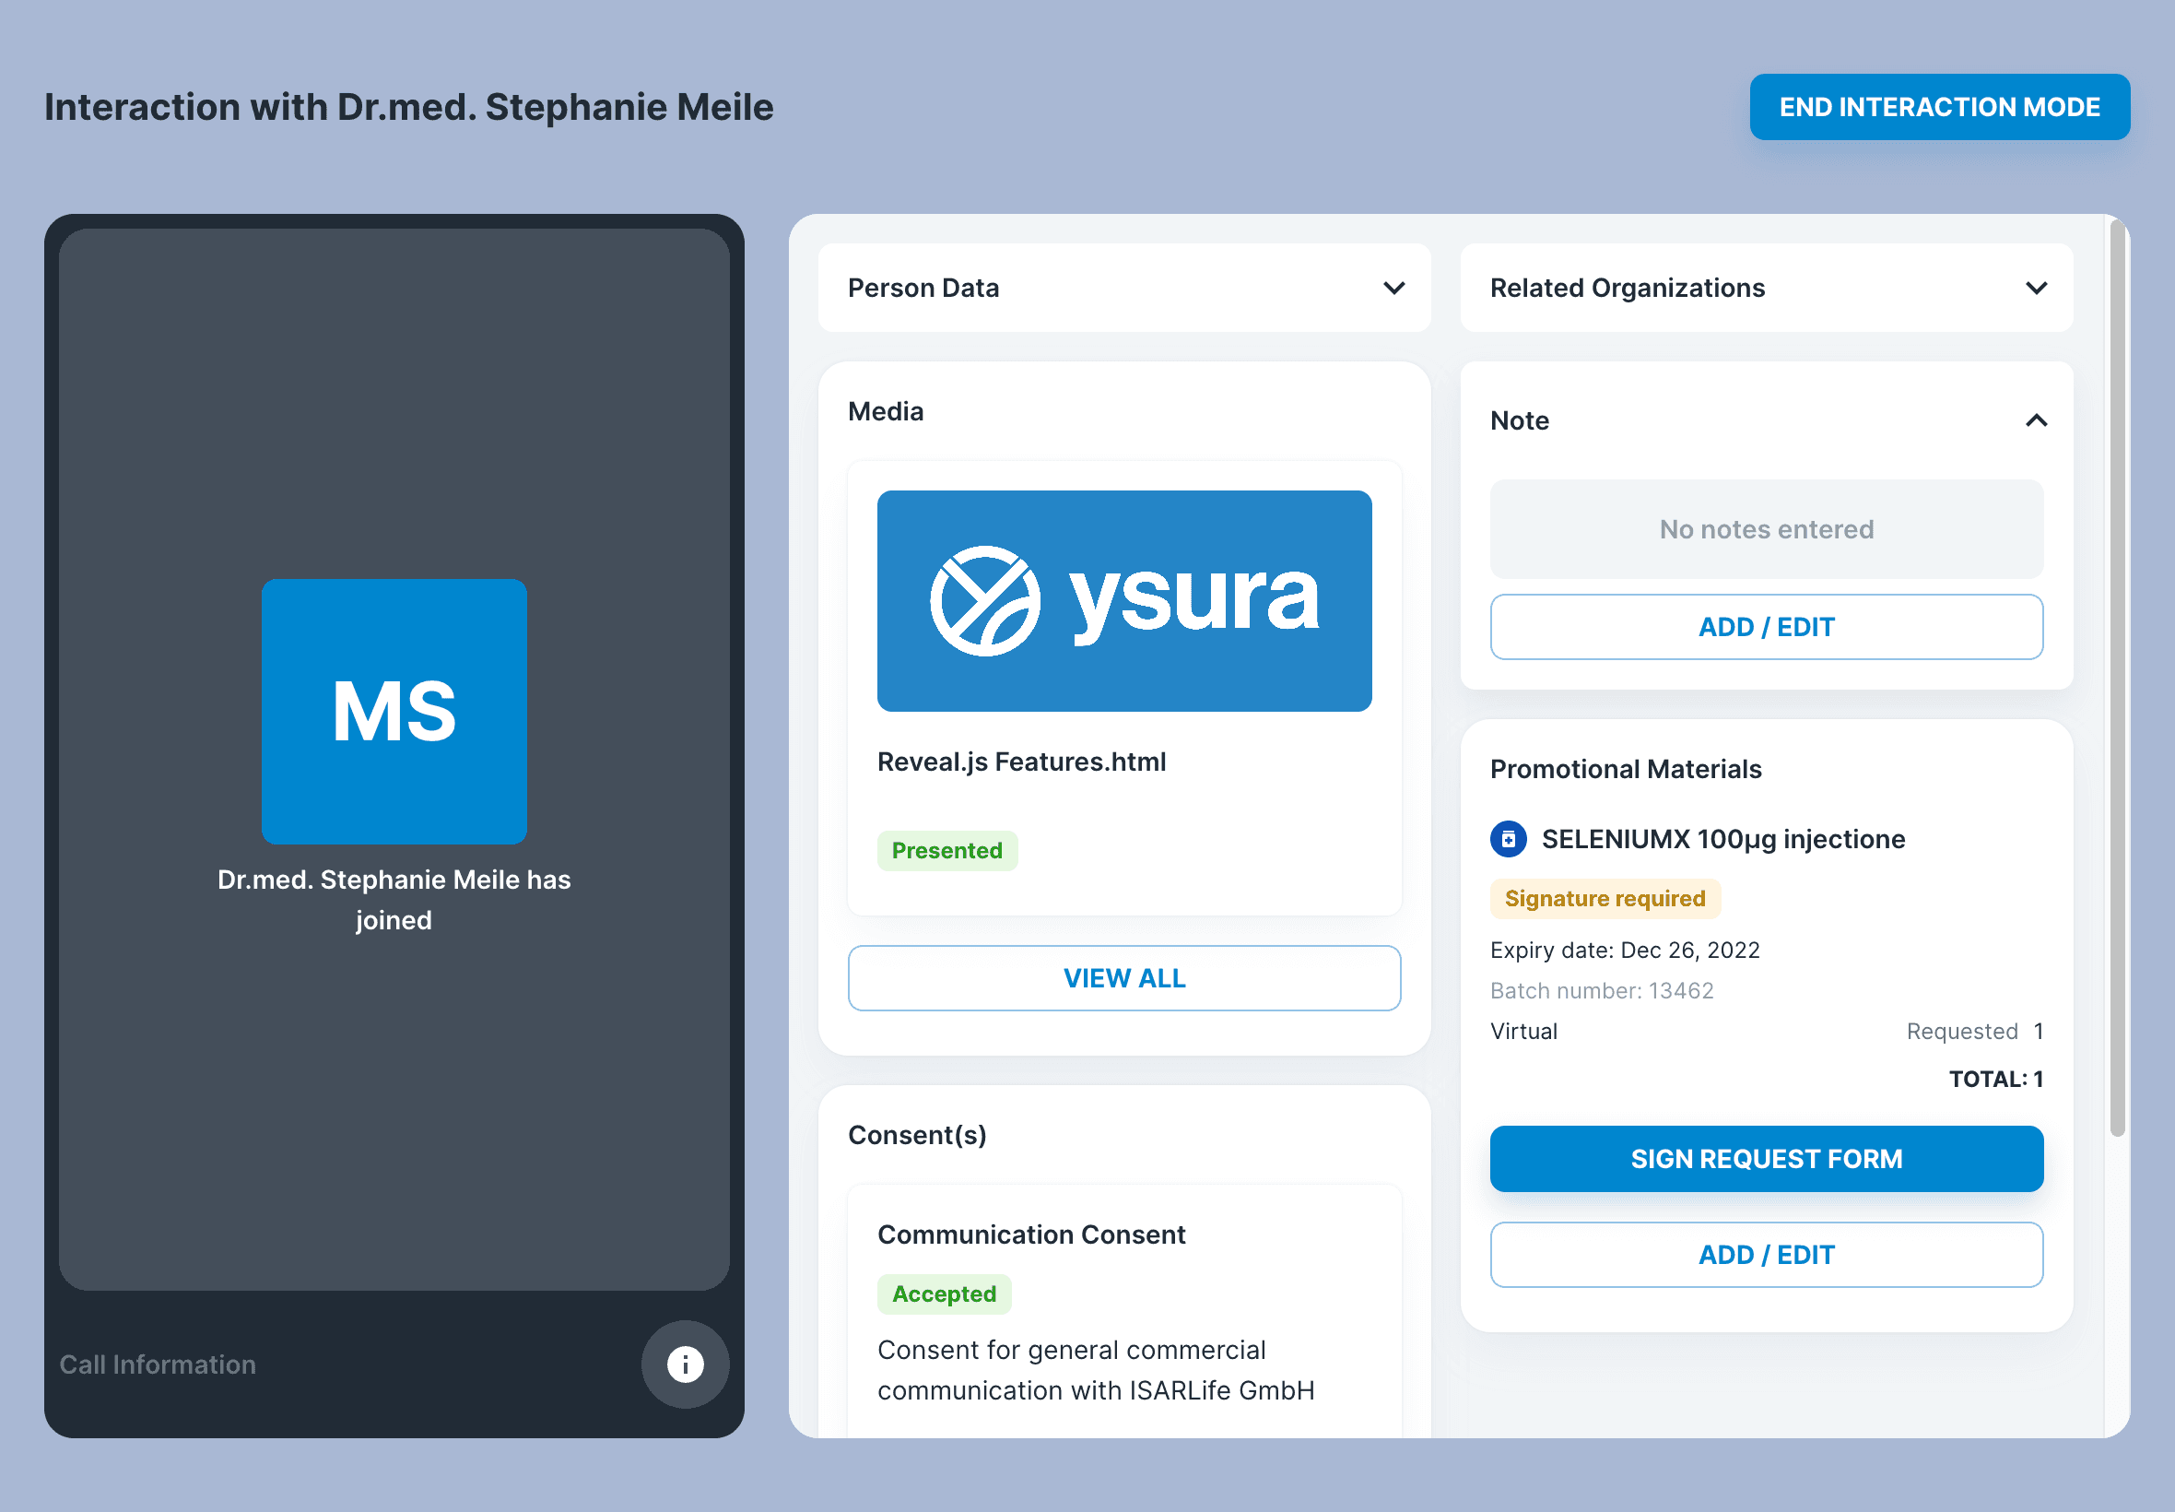Click the SELENIUMX product pill icon
The height and width of the screenshot is (1512, 2175).
1508,838
